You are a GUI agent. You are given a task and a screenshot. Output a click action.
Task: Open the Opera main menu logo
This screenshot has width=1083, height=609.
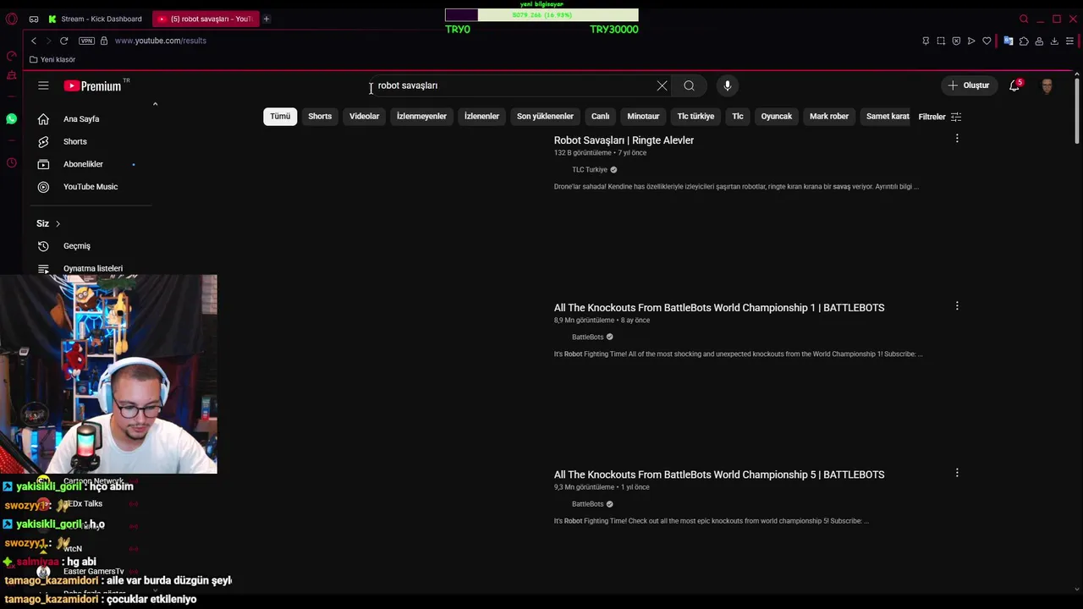(x=11, y=19)
